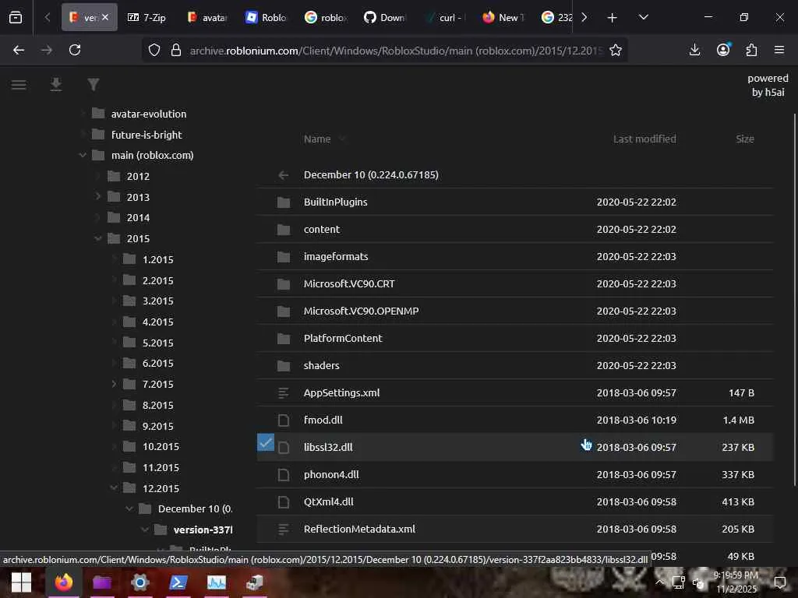This screenshot has height=598, width=798.
Task: Switch to the GitHub Download tab
Action: [x=385, y=17]
